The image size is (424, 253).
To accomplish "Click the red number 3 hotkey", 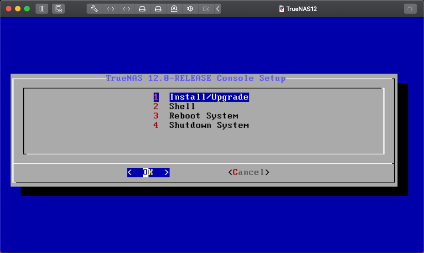I will tap(156, 116).
